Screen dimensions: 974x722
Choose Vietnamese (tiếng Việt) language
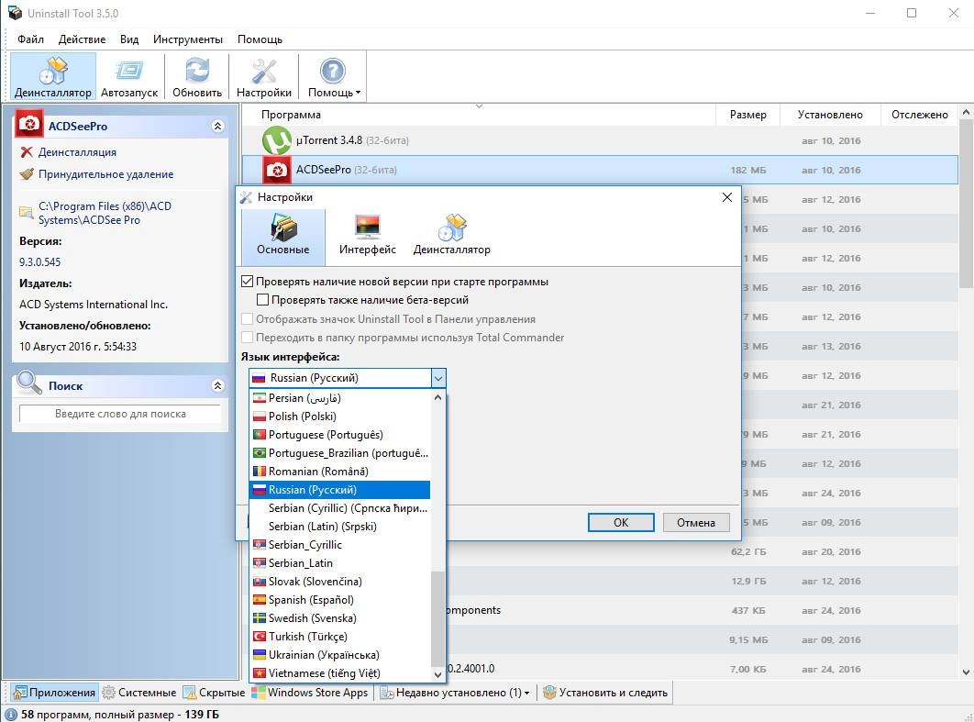tap(339, 672)
